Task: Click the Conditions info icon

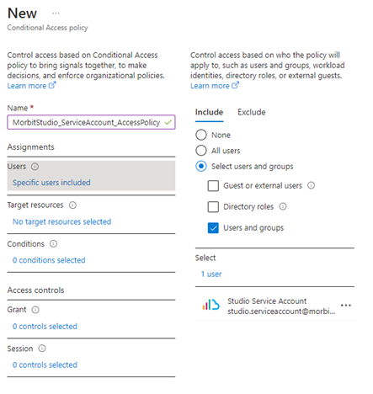Action: point(53,244)
